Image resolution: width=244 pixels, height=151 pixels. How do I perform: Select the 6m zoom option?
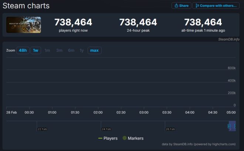(71, 50)
